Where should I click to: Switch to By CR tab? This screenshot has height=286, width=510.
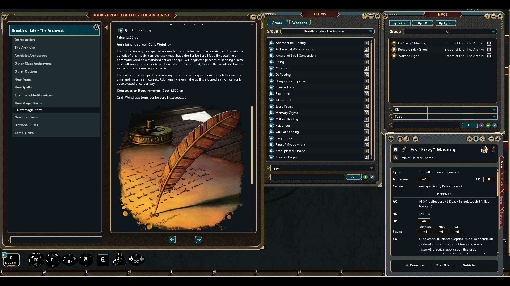click(422, 23)
